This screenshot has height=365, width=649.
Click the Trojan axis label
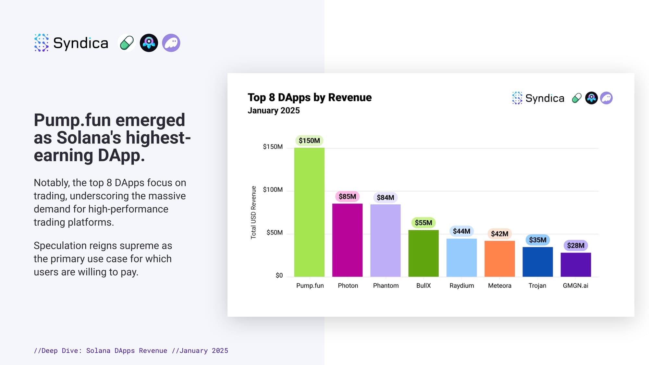(537, 286)
